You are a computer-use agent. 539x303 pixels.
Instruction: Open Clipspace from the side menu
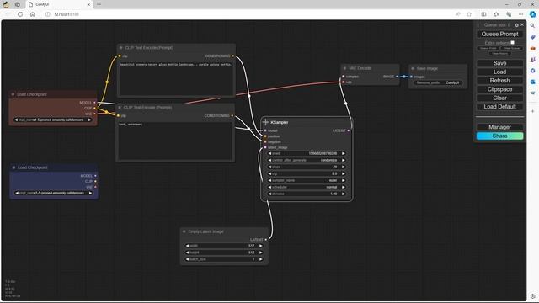click(x=499, y=89)
